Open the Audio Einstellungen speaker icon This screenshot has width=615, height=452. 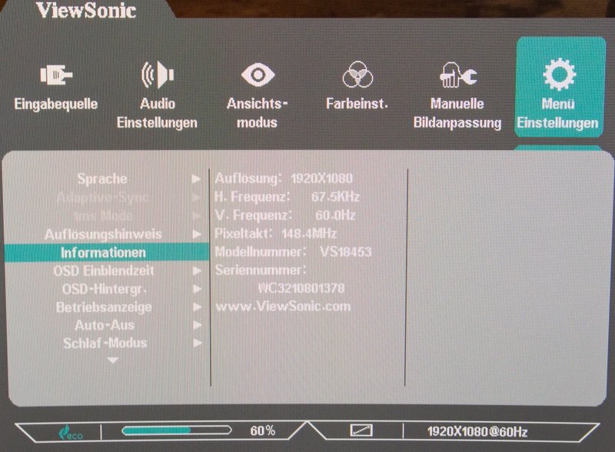tap(158, 74)
